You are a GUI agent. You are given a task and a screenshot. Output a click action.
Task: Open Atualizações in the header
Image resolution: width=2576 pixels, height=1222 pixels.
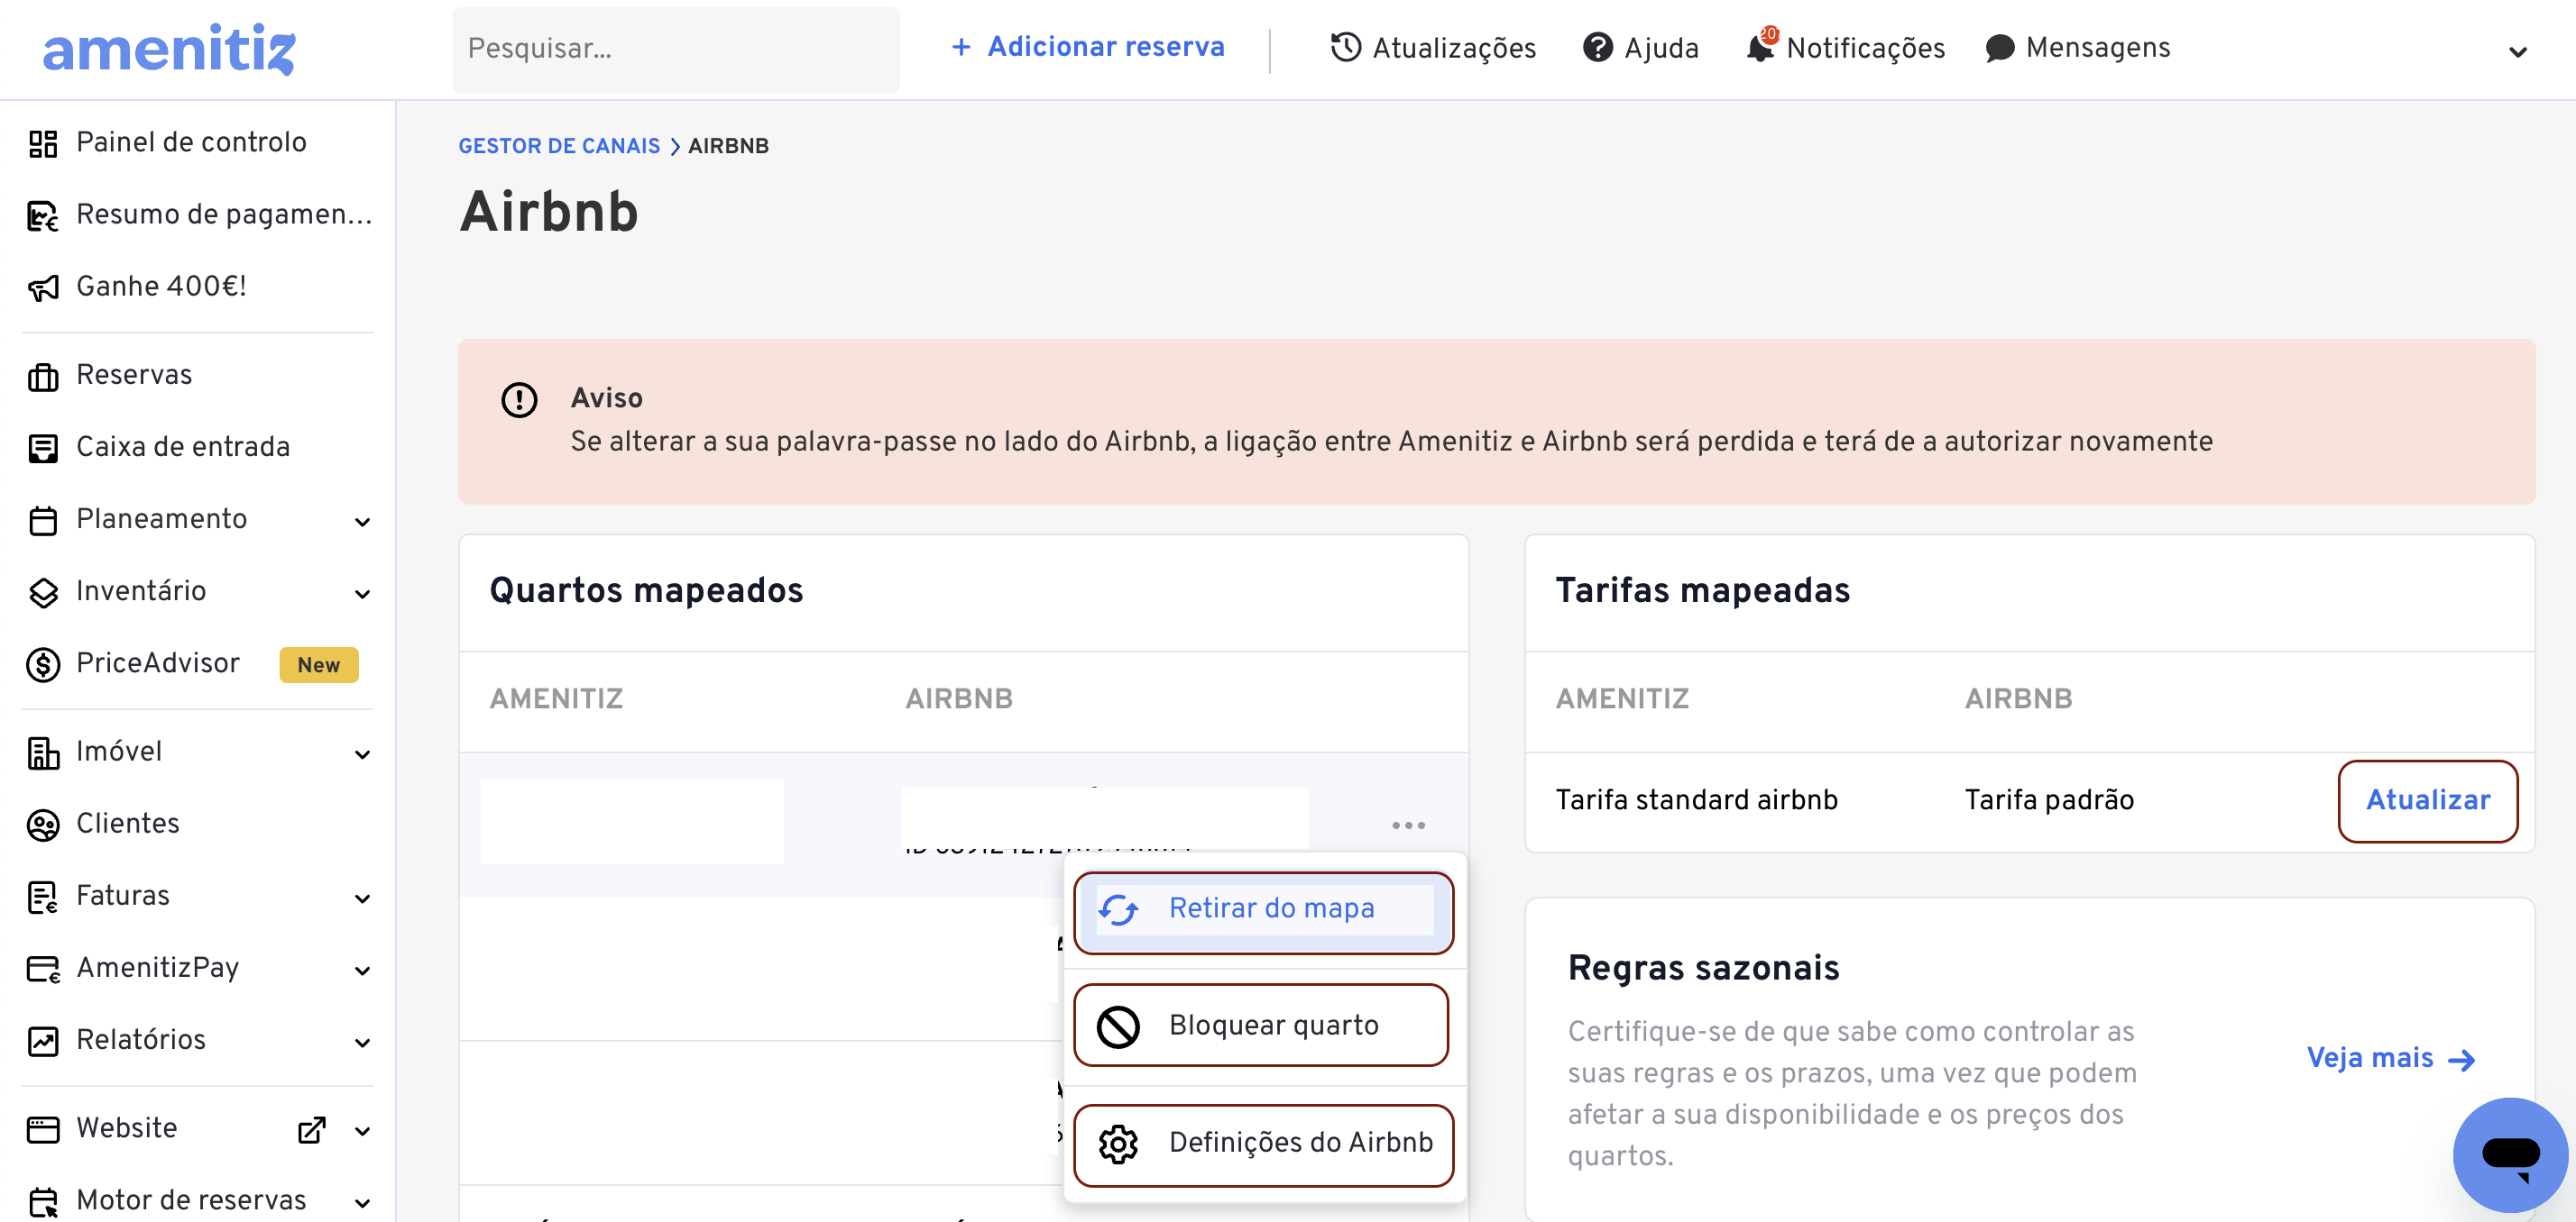tap(1433, 47)
